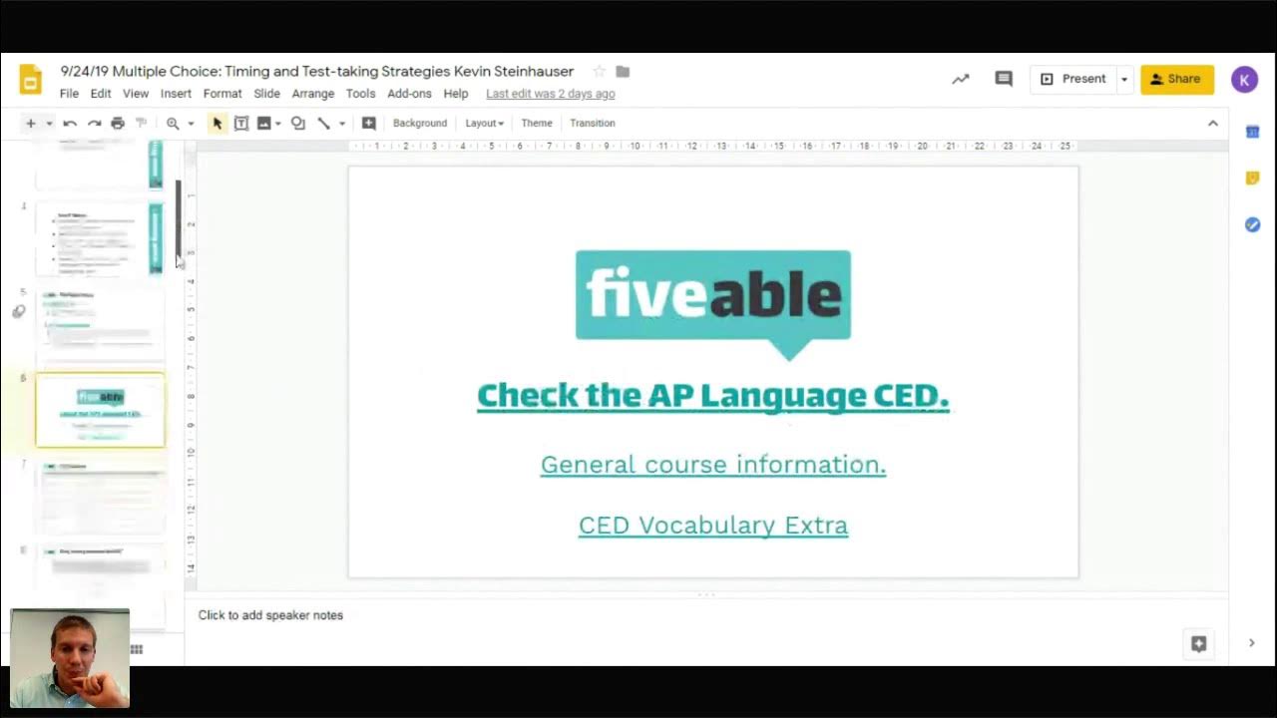The image size is (1277, 718).
Task: Click to add speaker notes field
Action: [x=706, y=615]
